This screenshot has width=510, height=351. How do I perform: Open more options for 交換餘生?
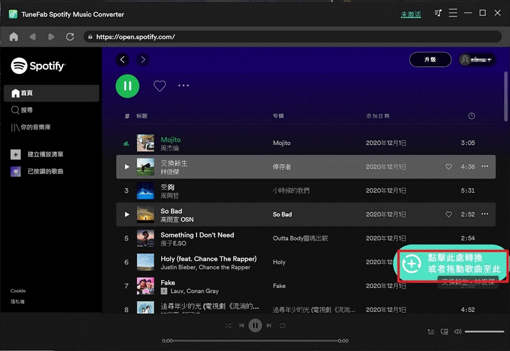coord(484,167)
